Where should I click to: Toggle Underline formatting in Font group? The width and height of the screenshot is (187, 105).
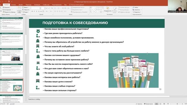tap(37, 11)
